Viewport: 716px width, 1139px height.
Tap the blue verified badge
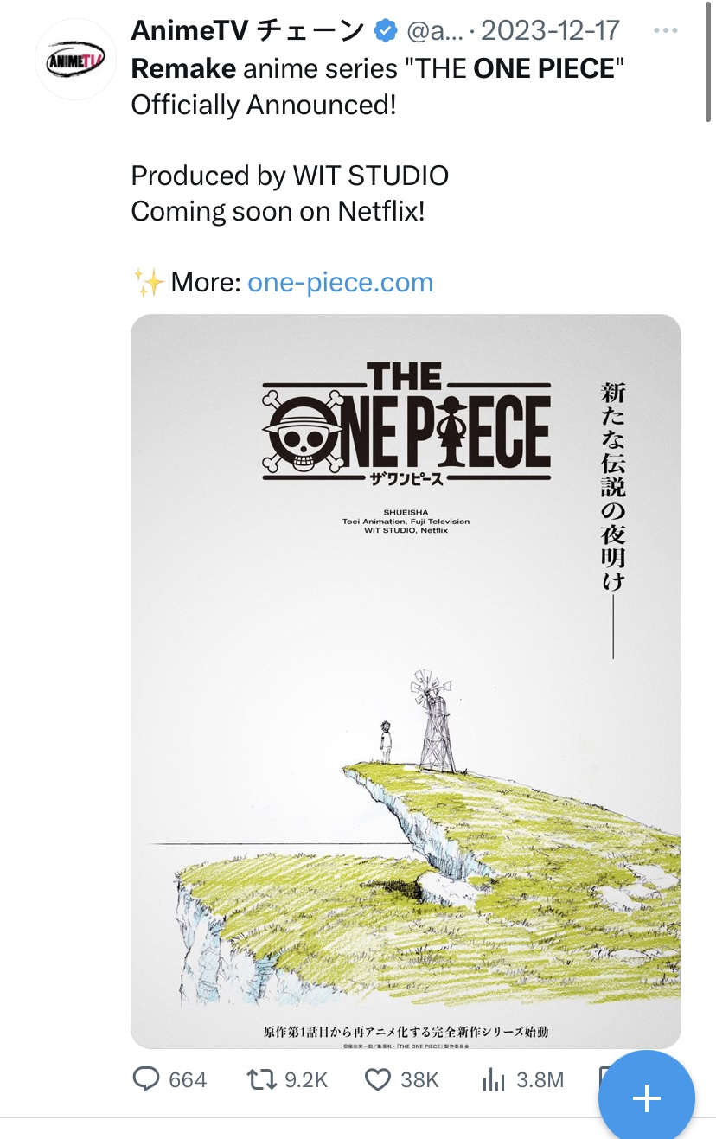click(x=384, y=32)
